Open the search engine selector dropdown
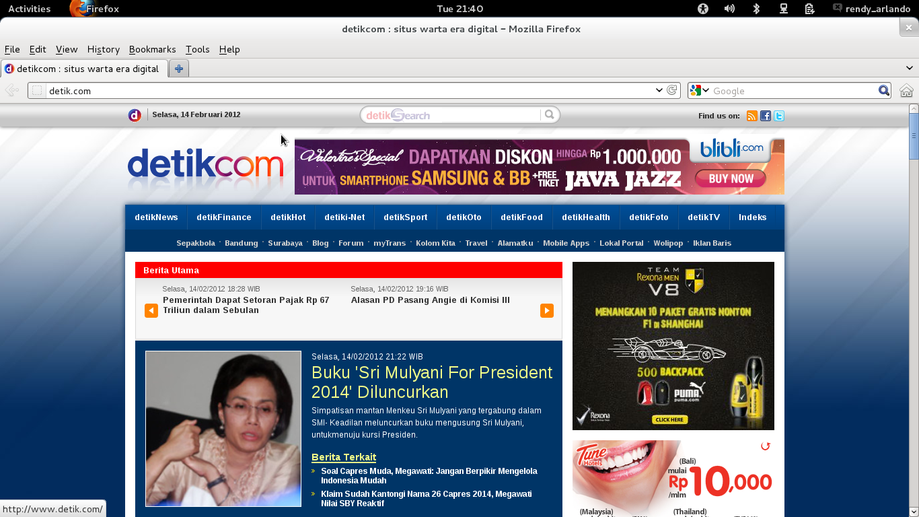 (700, 90)
